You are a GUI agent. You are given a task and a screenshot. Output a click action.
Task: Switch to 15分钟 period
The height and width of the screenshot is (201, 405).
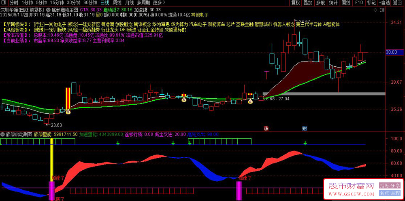57,3
